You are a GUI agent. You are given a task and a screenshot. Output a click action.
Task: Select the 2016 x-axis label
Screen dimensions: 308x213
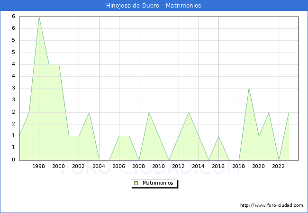pyautogui.click(x=218, y=167)
